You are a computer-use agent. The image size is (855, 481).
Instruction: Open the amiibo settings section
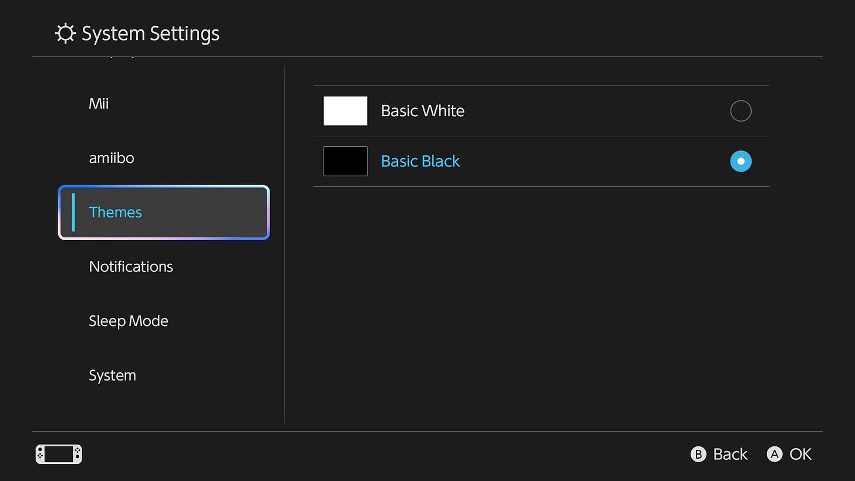tap(112, 157)
